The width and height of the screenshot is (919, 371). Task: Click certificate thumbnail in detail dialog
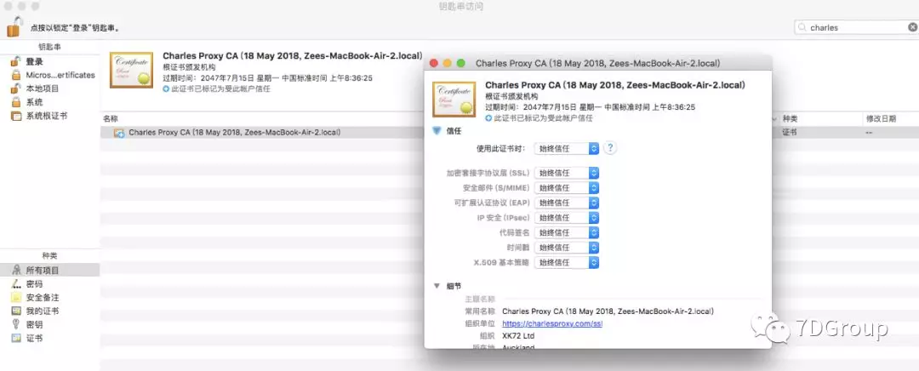click(x=454, y=100)
